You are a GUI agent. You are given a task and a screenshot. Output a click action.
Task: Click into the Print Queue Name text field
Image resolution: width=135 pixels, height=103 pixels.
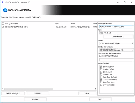pos(116,27)
